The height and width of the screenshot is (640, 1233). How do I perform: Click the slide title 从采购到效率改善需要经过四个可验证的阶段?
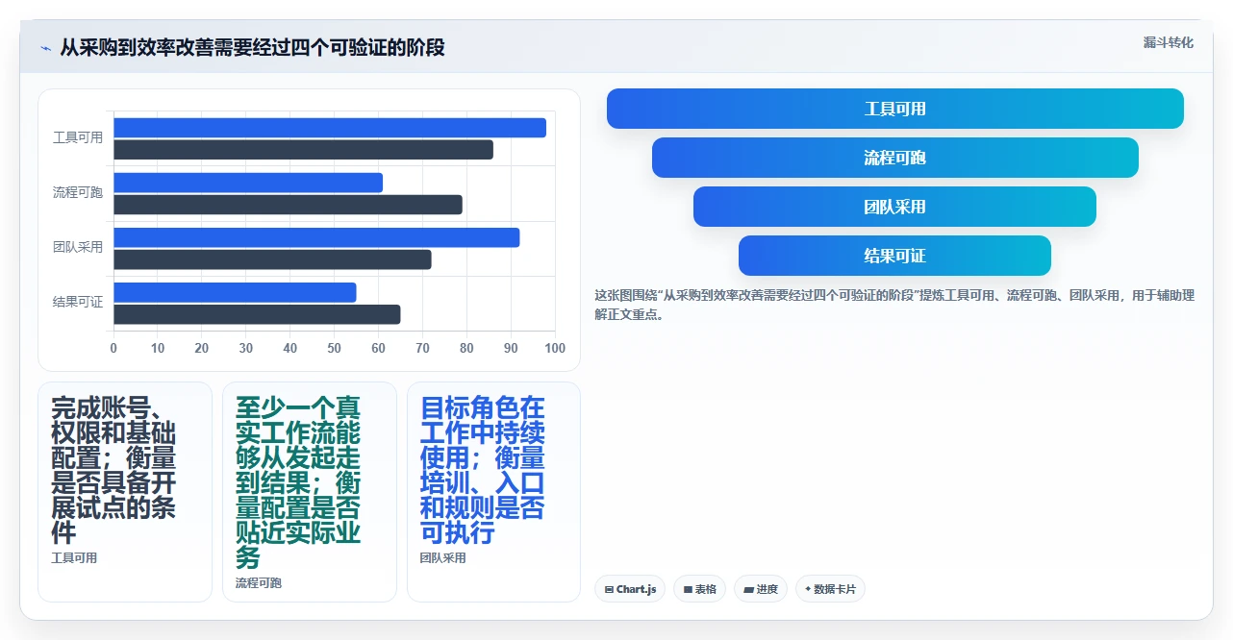pos(252,47)
